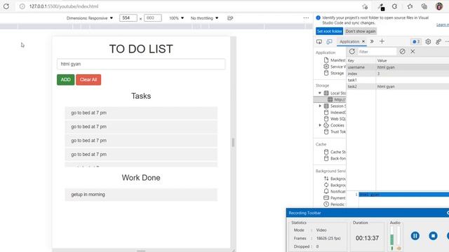The width and height of the screenshot is (449, 252).
Task: Select the username row in storage table
Action: point(398,67)
